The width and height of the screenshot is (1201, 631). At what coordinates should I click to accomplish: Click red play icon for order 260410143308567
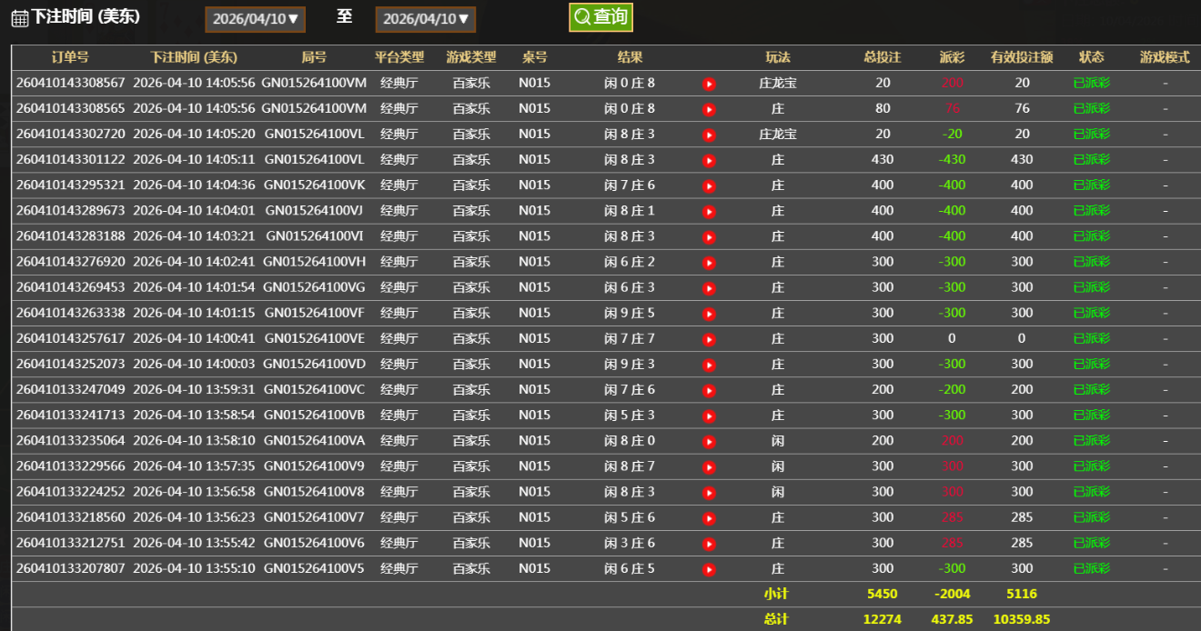(709, 84)
